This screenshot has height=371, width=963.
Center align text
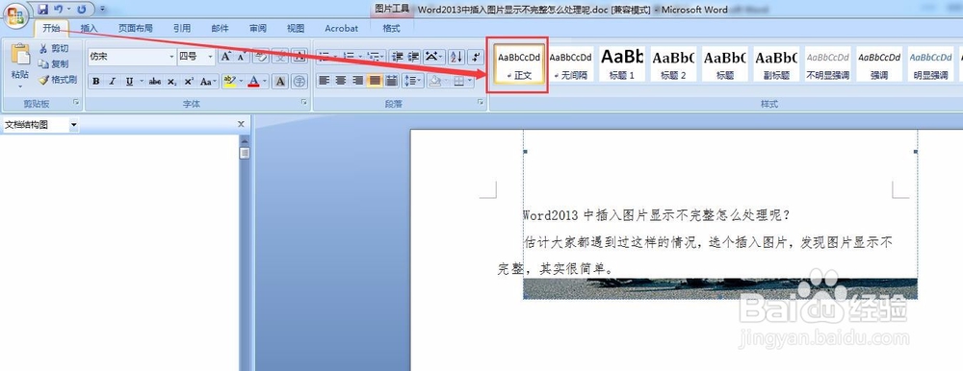[x=341, y=81]
